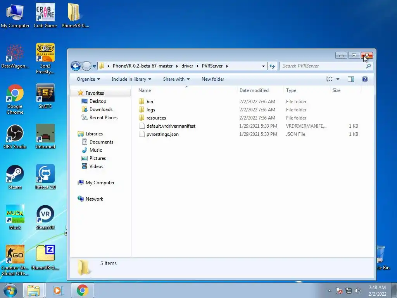
Task: Show hidden system tray icons
Action: pyautogui.click(x=330, y=291)
